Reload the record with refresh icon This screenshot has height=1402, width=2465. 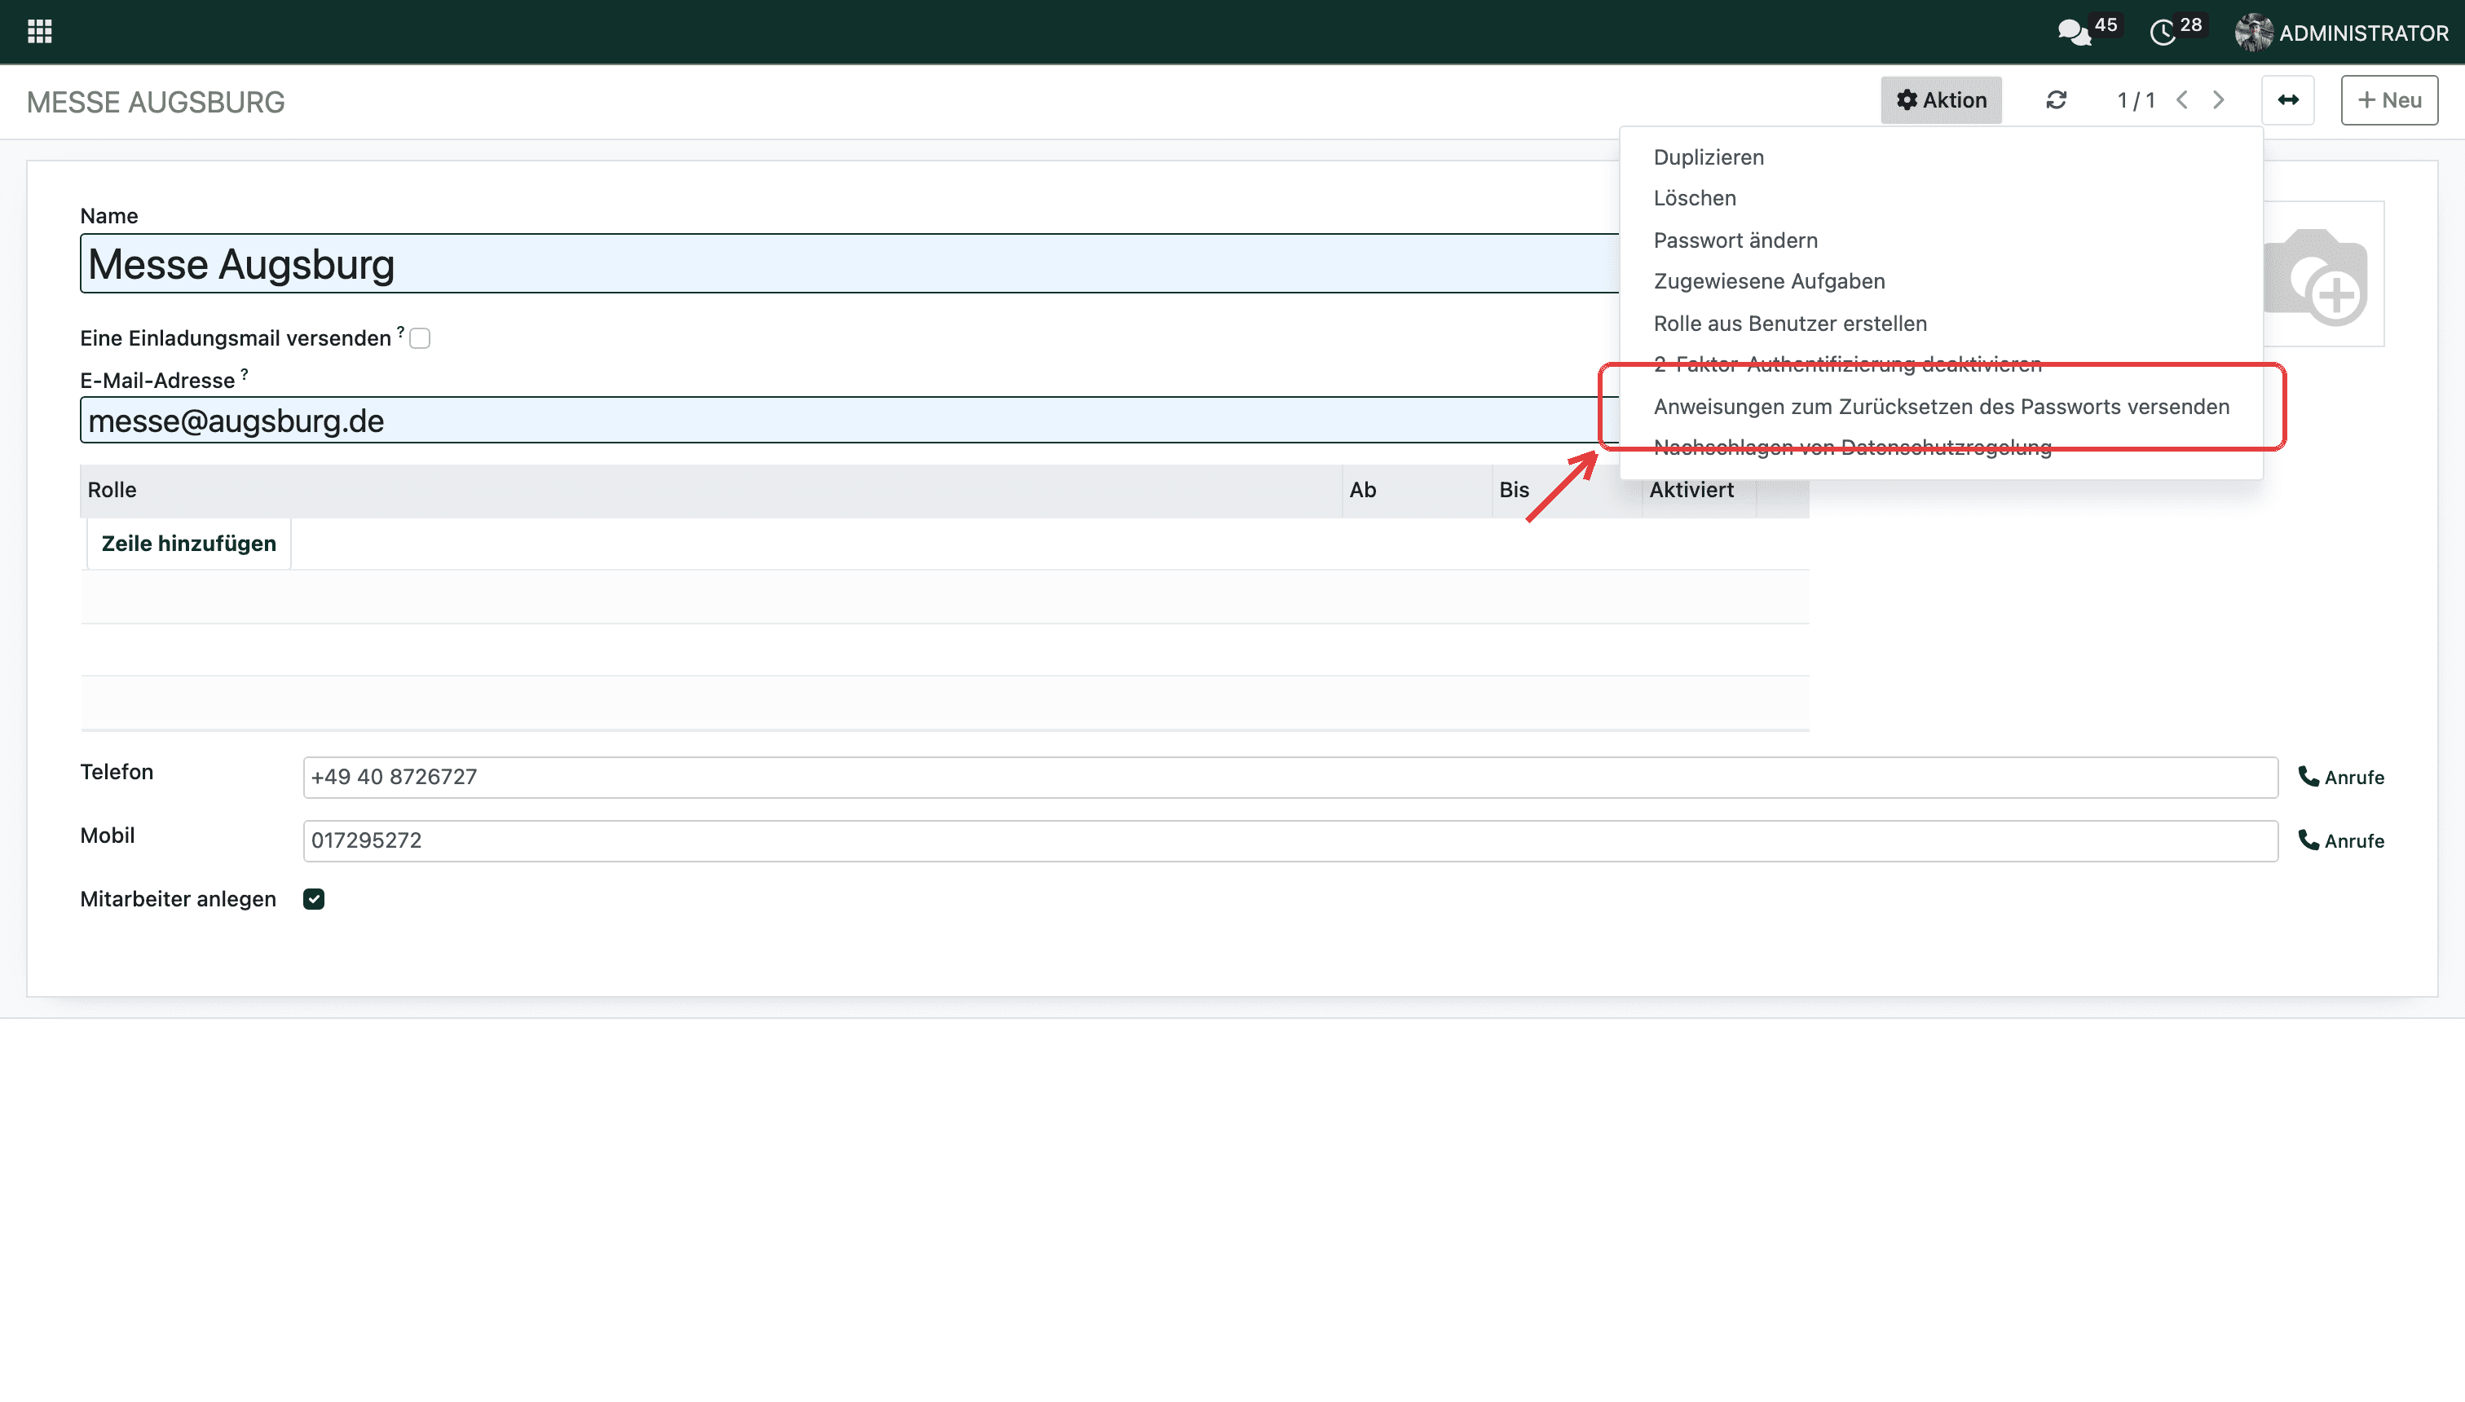pyautogui.click(x=2056, y=100)
